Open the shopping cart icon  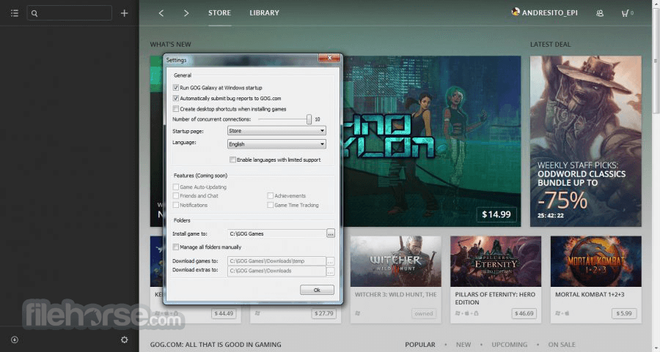625,13
